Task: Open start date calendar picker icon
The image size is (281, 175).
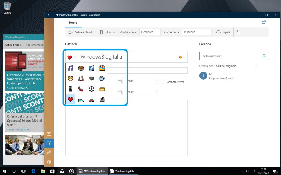Action: (120, 81)
